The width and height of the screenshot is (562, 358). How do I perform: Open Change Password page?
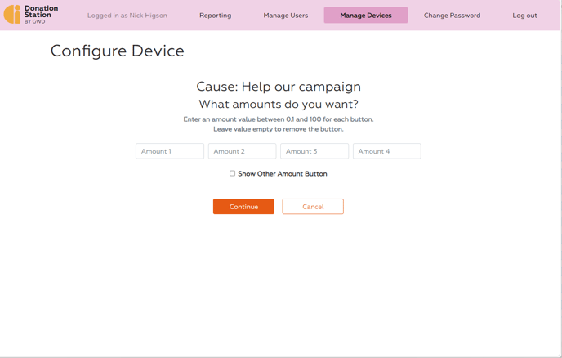[x=452, y=16]
